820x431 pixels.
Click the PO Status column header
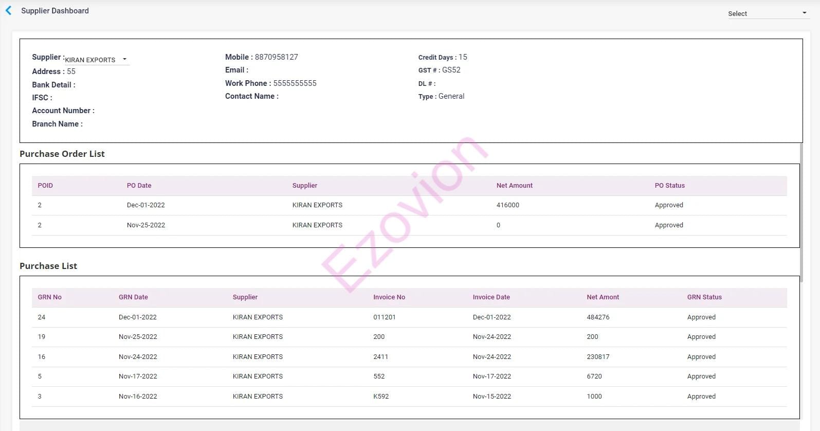[x=669, y=186]
